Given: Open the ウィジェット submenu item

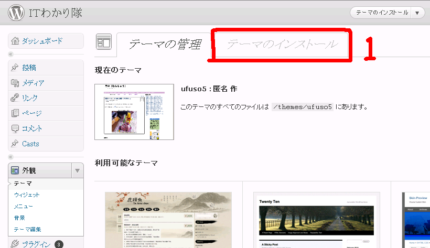Looking at the screenshot, I should point(27,195).
